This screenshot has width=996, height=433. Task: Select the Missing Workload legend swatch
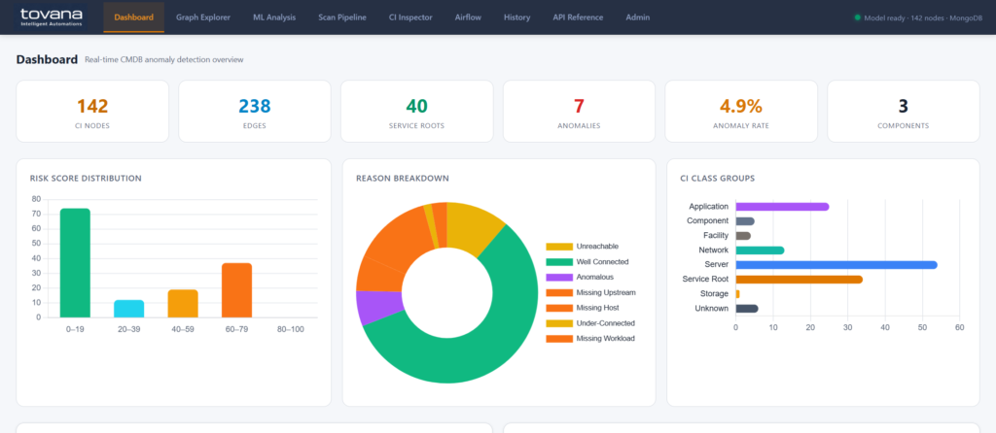point(559,338)
